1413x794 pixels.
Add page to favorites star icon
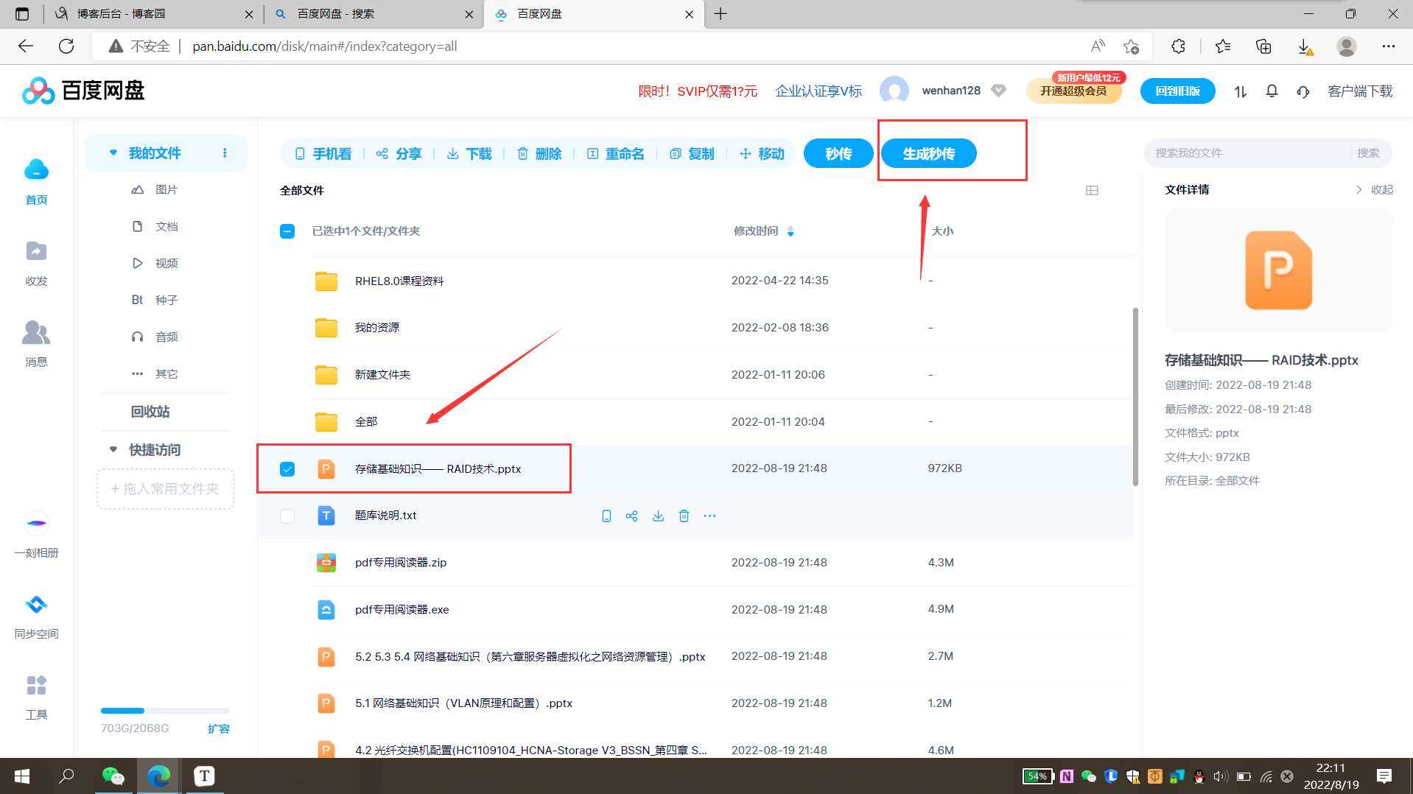tap(1132, 46)
